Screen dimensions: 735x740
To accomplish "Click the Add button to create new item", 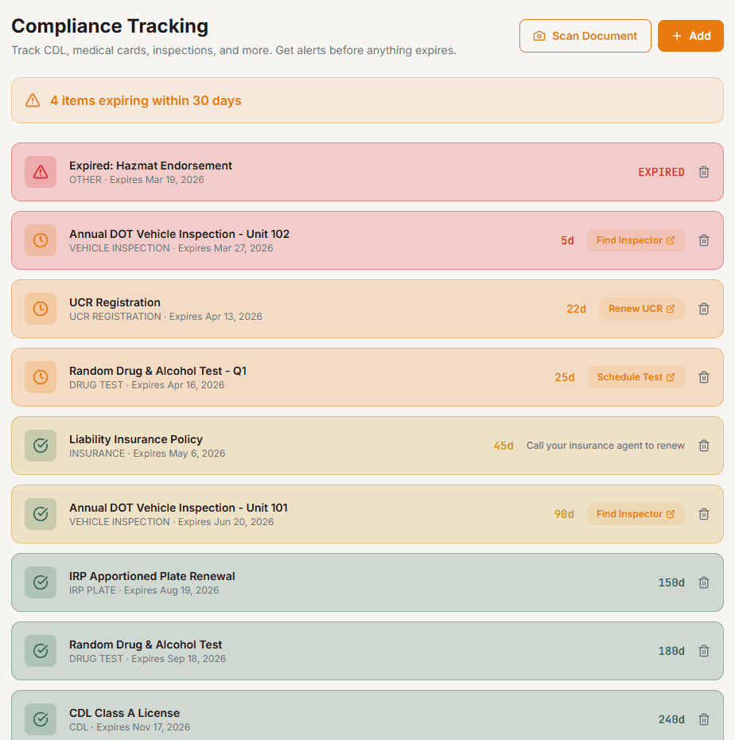I will (x=690, y=36).
